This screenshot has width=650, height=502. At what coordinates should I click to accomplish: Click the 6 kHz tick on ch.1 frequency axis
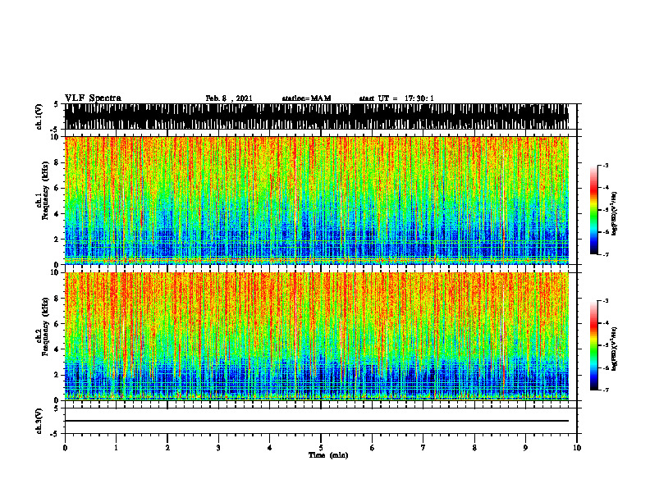pyautogui.click(x=57, y=188)
